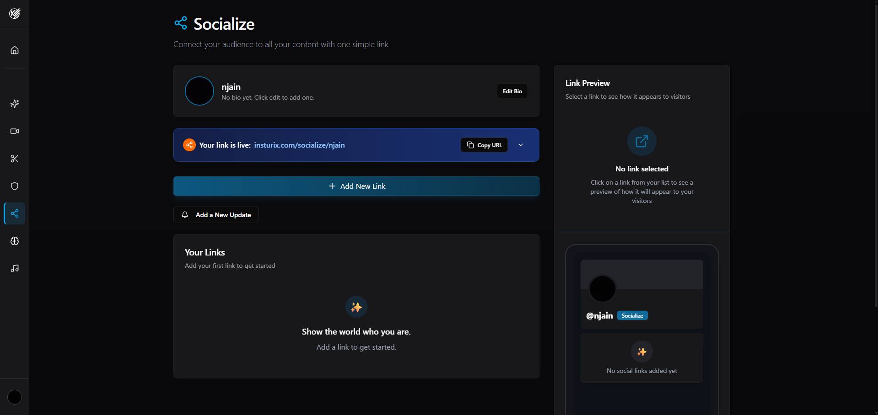Click the user avatar at the sidebar bottom

tap(15, 397)
